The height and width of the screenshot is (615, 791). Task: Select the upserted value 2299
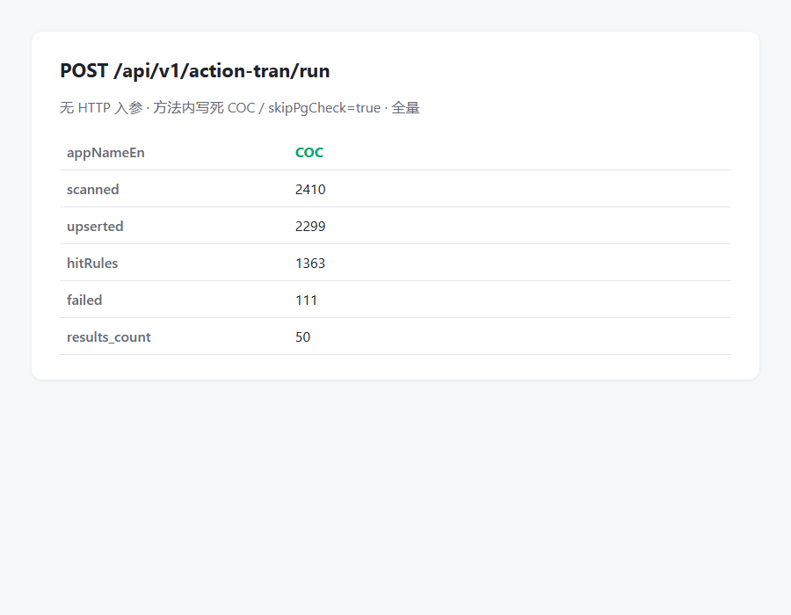310,227
